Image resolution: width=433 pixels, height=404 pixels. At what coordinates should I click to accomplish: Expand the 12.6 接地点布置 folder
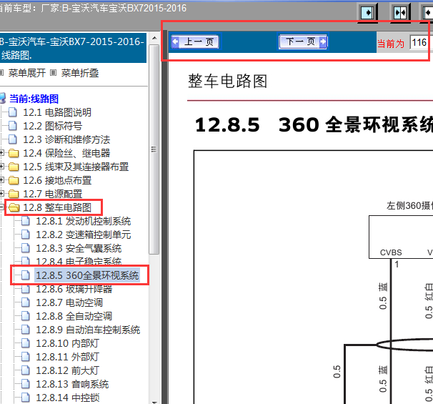pos(1,180)
